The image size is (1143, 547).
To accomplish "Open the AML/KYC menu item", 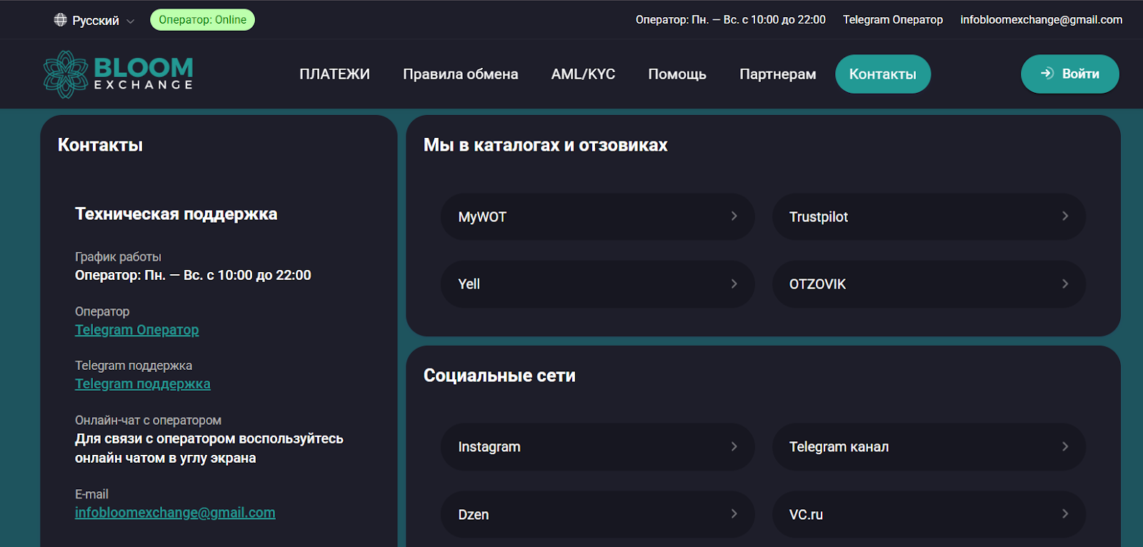I will (583, 74).
